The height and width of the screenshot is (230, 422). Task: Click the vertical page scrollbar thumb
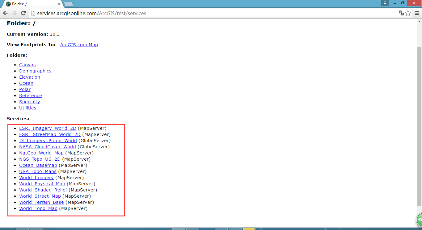tap(419, 126)
